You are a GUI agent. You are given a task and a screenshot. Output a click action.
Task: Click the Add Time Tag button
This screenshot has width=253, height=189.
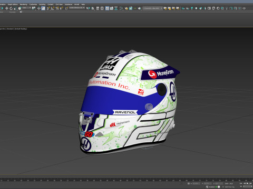230,187
